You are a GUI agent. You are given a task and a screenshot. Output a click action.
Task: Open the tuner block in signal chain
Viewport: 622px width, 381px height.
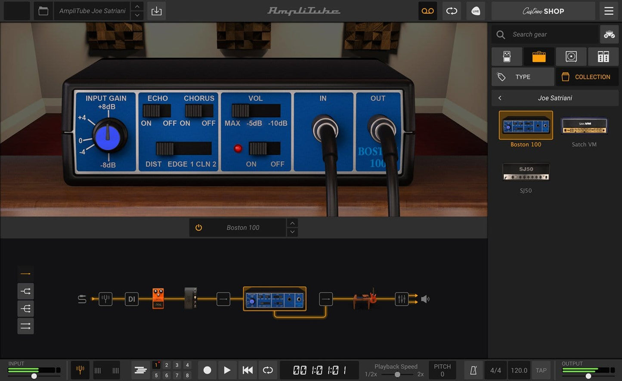point(105,299)
